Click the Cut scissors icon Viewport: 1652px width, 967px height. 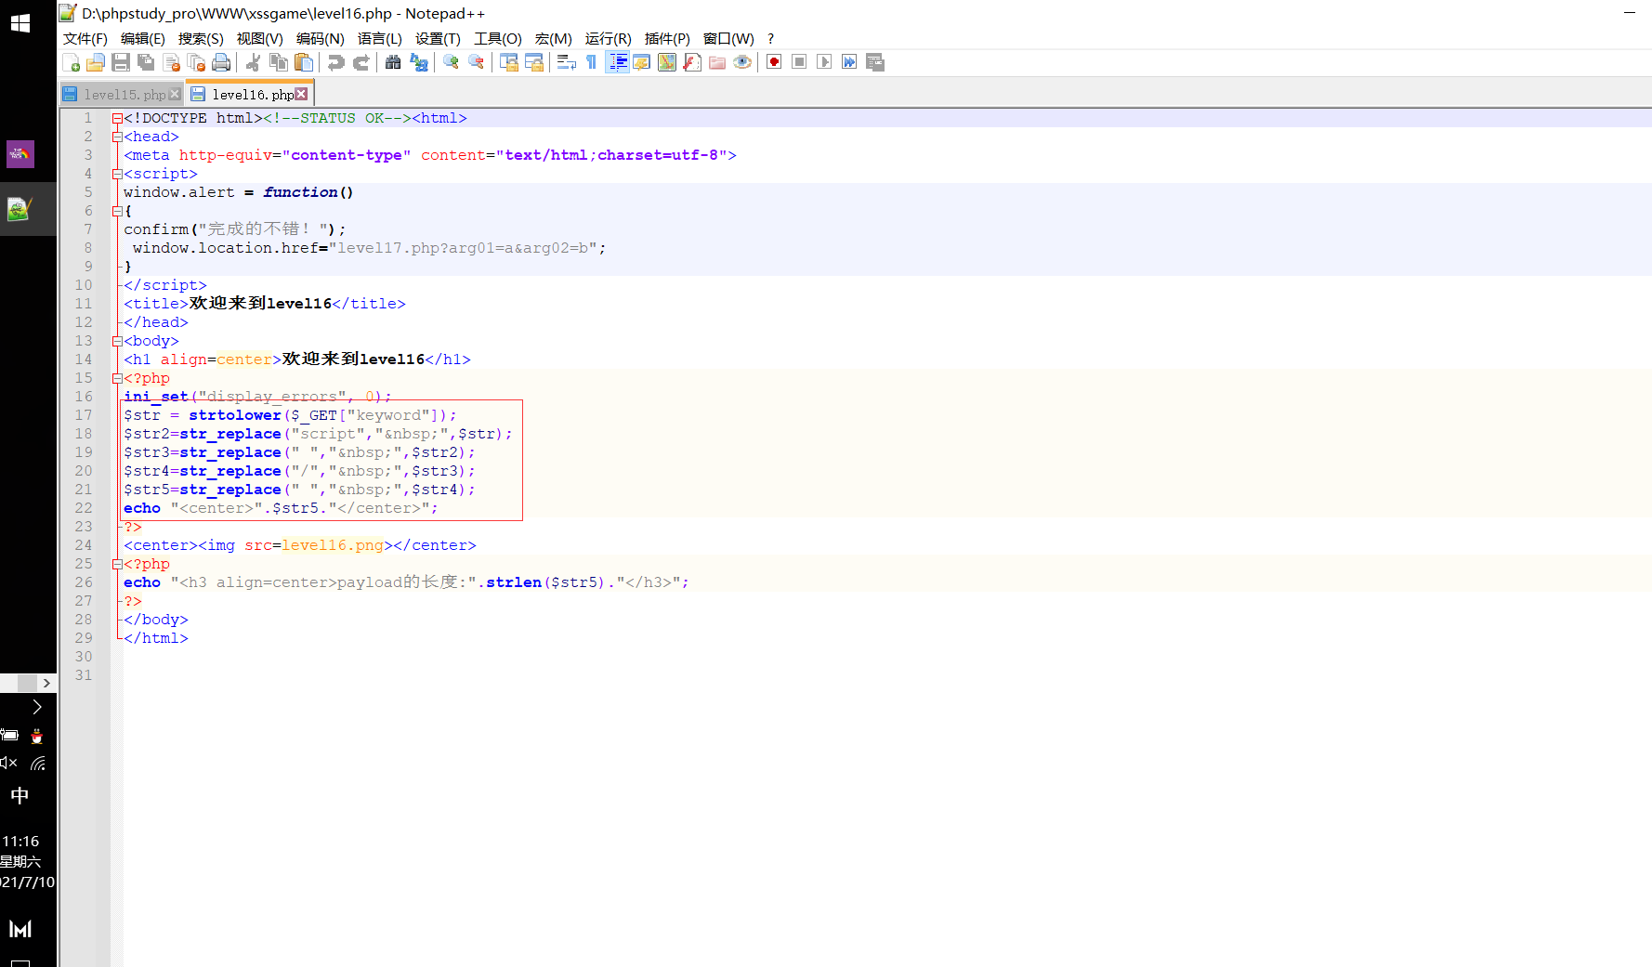pyautogui.click(x=253, y=62)
